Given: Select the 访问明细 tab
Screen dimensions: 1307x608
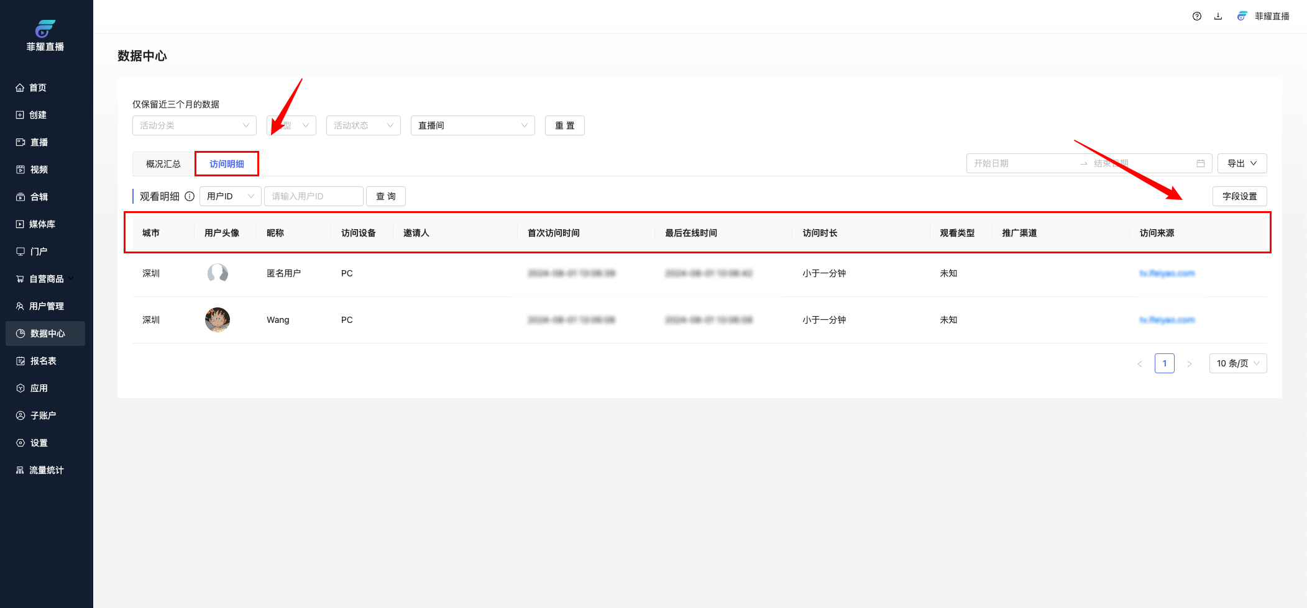Looking at the screenshot, I should coord(226,164).
